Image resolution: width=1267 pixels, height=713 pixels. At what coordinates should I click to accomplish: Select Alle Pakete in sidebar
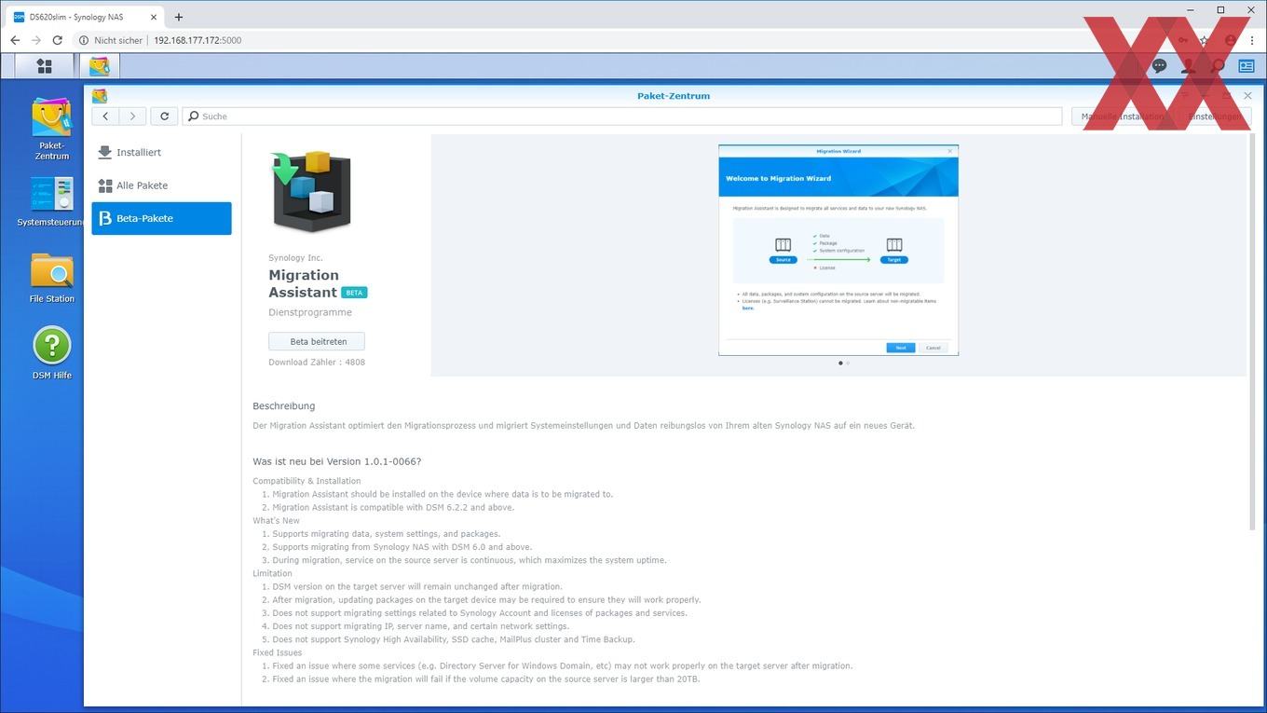pyautogui.click(x=161, y=185)
